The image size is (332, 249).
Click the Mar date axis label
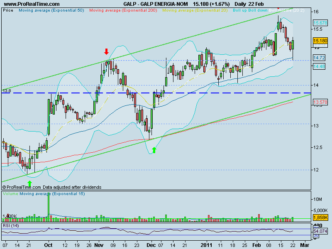[x=305, y=245]
